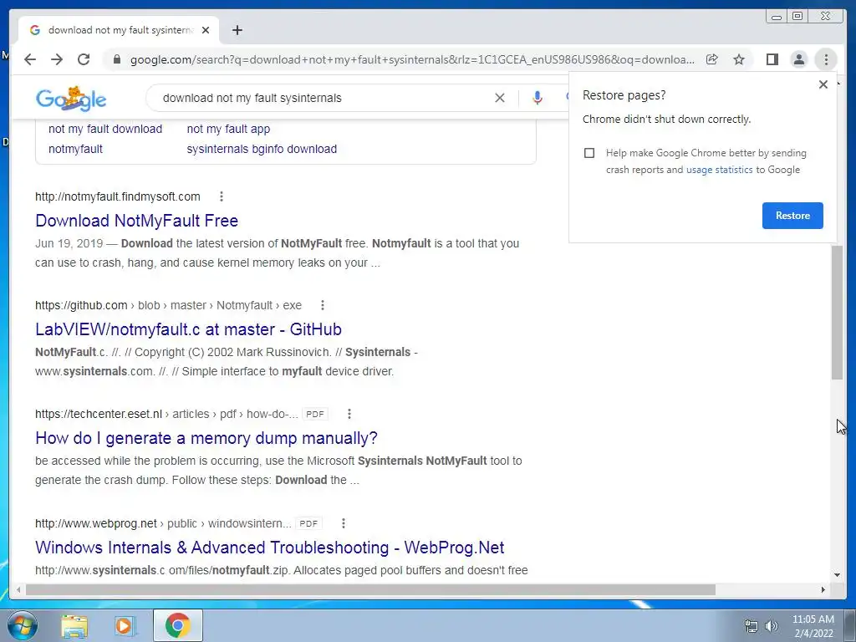Open options for findmysoft result
Screen dimensions: 856x642
221,196
